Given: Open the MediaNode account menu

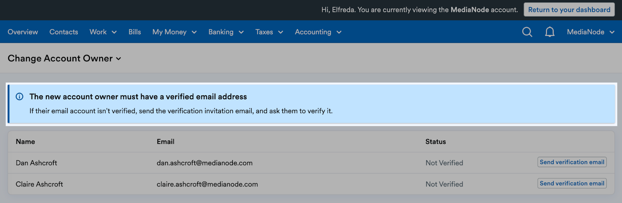Looking at the screenshot, I should point(591,32).
